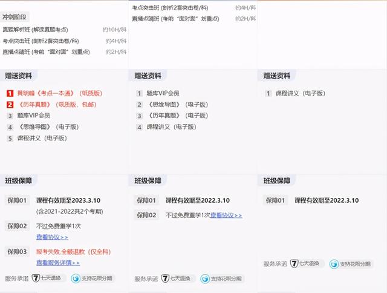
Task: Click 班级保障 heading in the middle column
Action: click(x=148, y=180)
